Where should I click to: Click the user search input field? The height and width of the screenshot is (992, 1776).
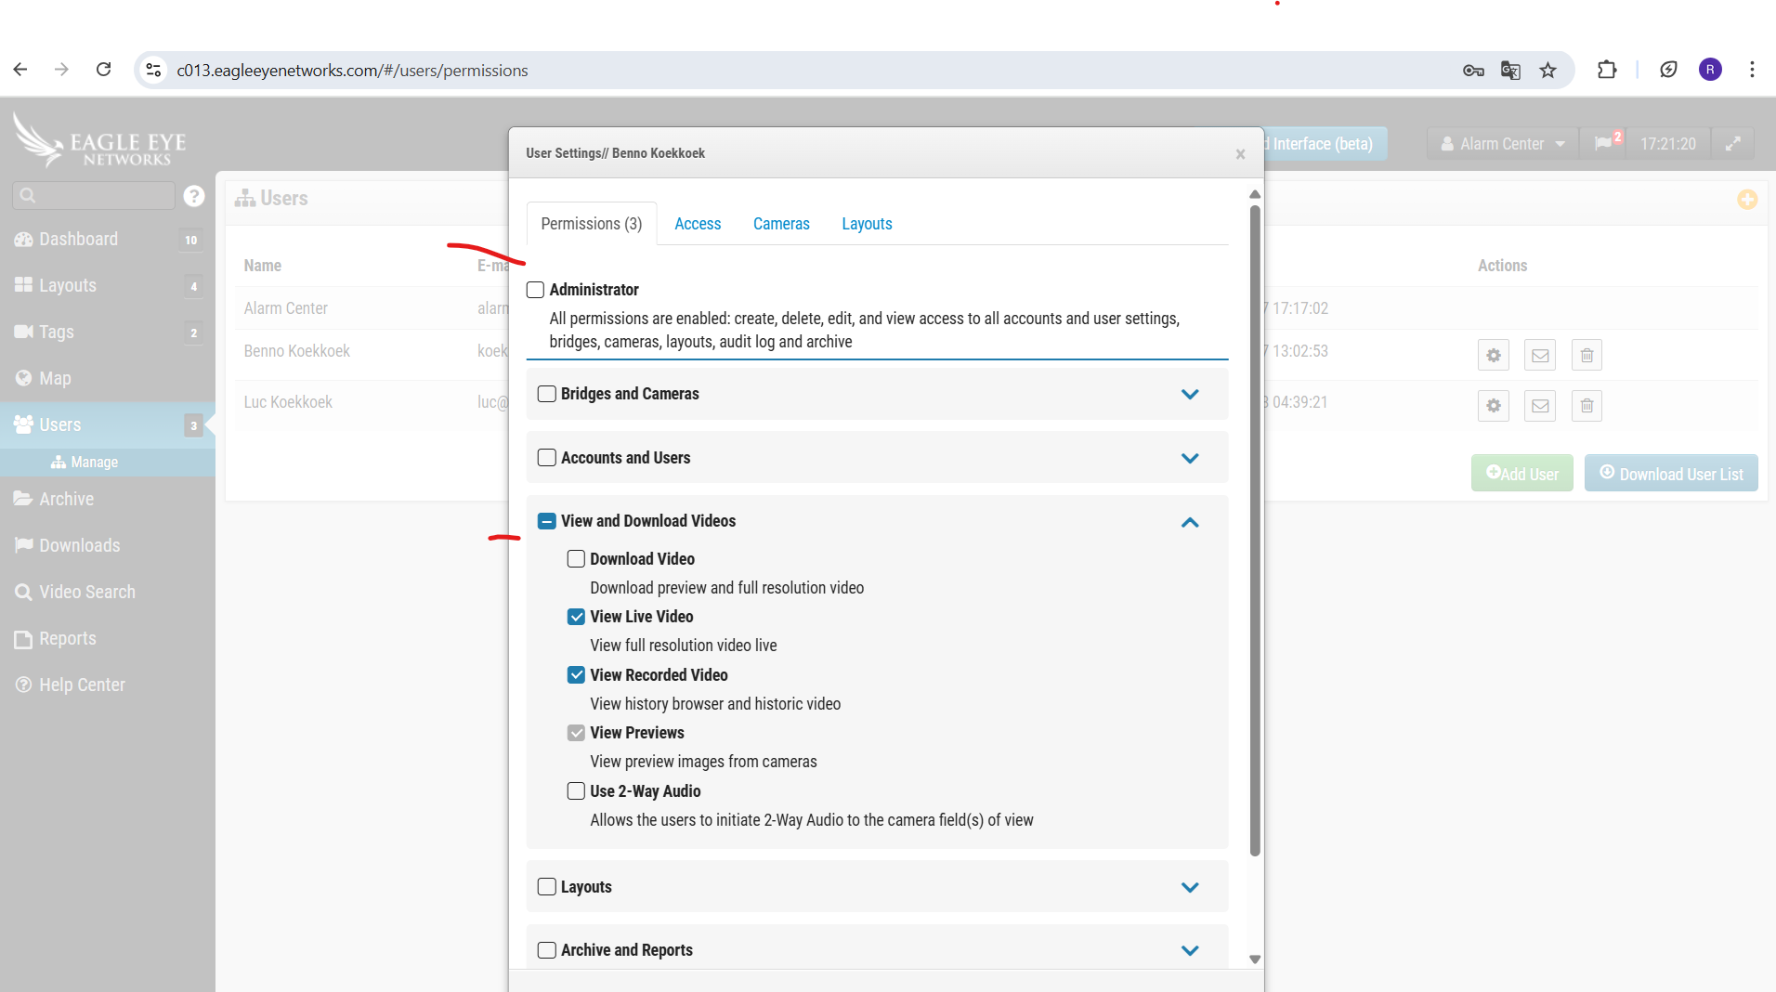coord(93,195)
